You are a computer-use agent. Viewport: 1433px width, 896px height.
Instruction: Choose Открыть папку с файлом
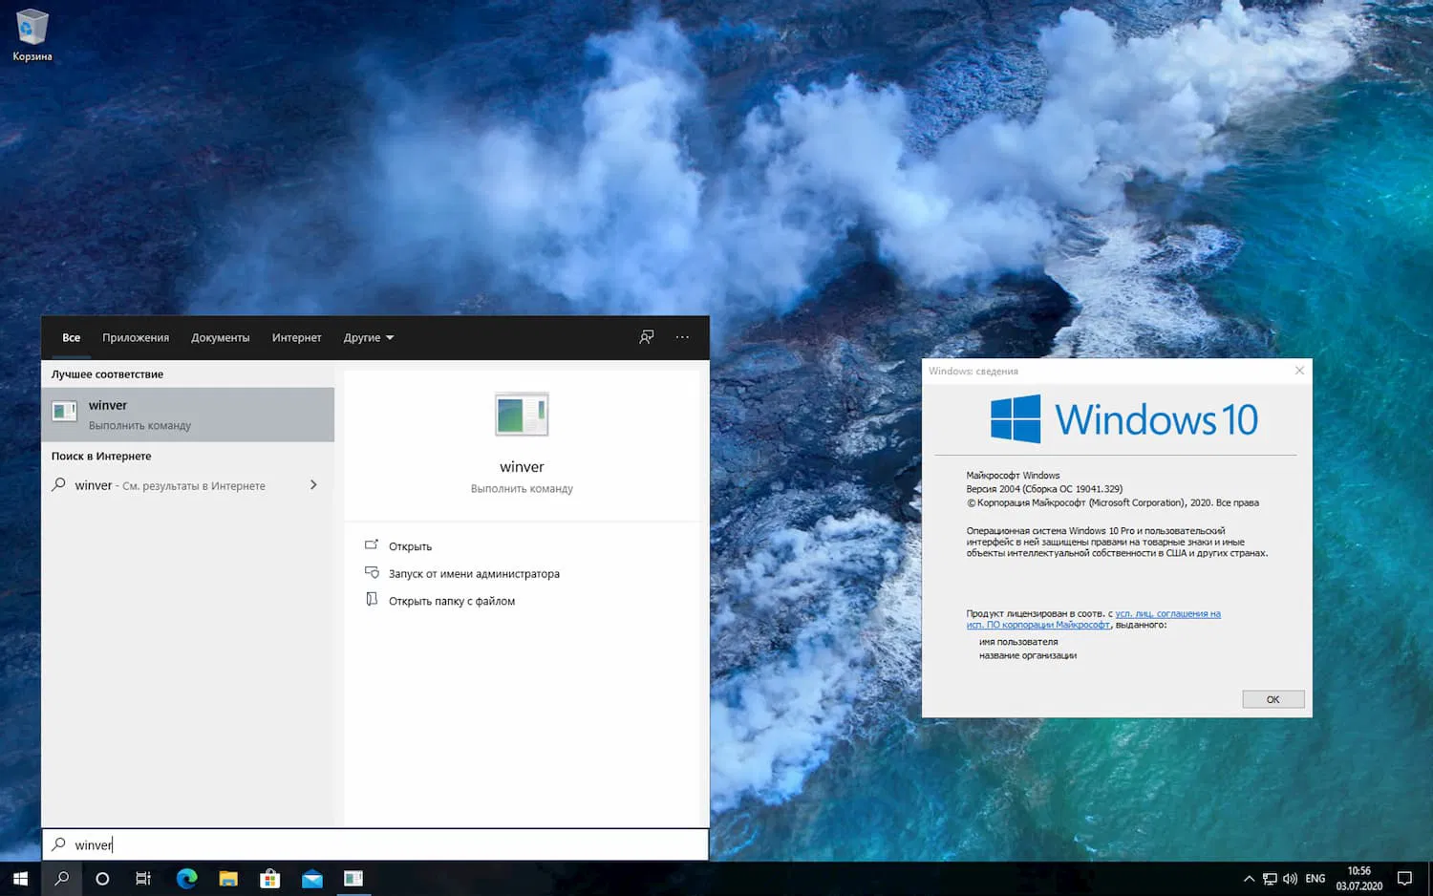[452, 601]
